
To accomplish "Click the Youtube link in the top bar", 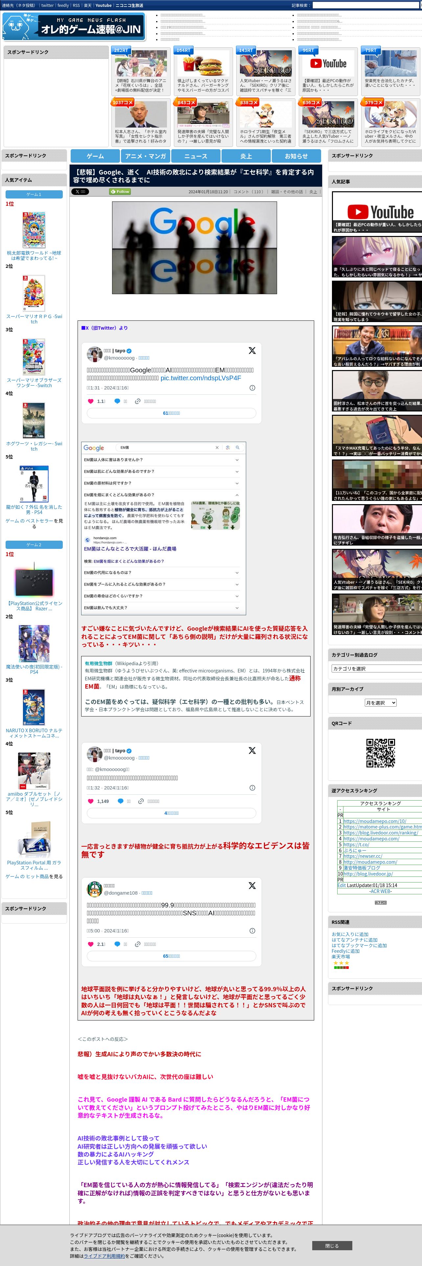I will pyautogui.click(x=103, y=5).
